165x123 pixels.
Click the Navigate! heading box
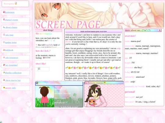(15, 4)
